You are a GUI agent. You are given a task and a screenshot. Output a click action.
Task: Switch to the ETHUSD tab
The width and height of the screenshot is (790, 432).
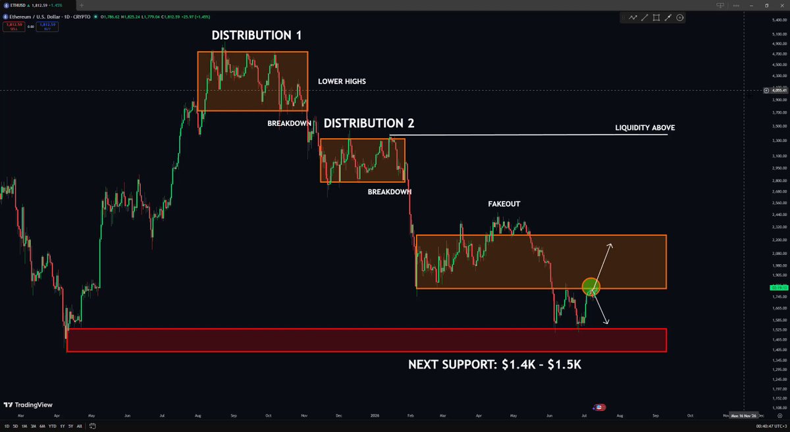tap(36, 5)
